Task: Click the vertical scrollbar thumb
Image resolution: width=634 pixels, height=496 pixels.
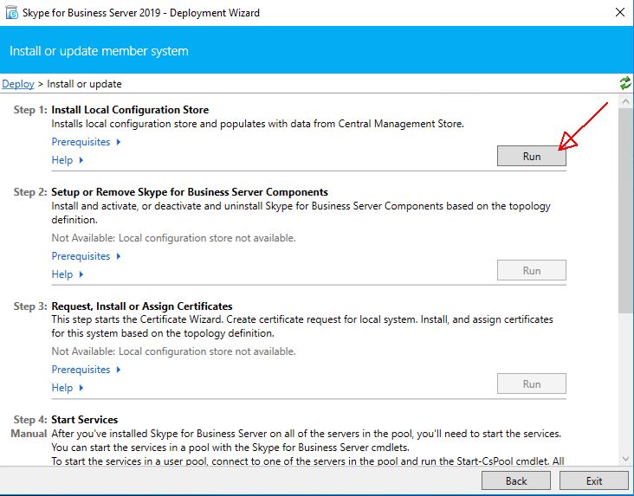Action: [625, 210]
